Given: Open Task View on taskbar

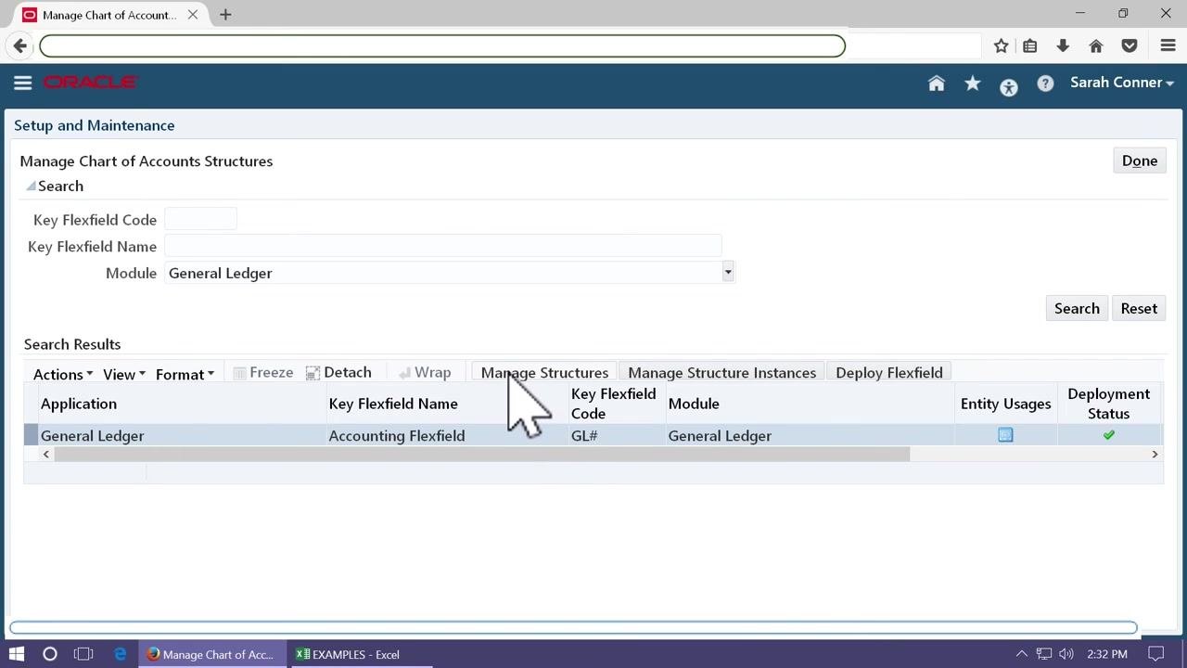Looking at the screenshot, I should coord(83,654).
